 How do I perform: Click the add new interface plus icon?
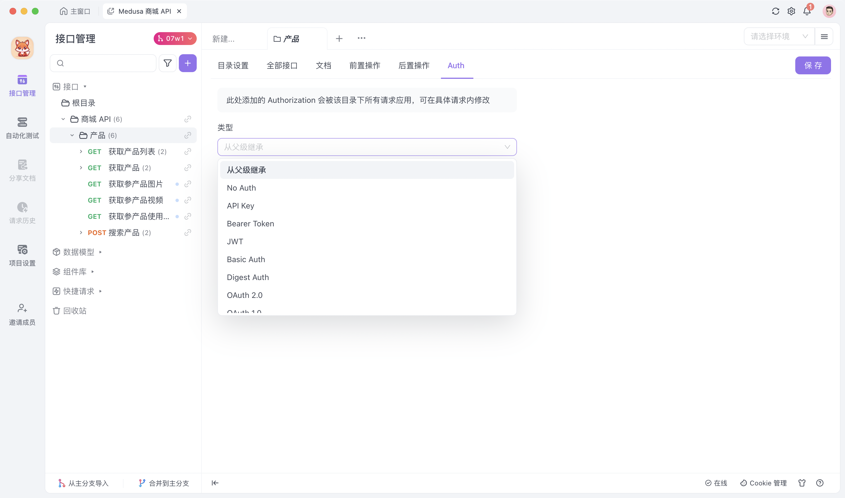pos(188,63)
